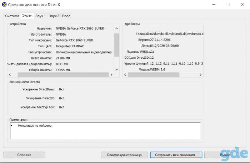This screenshot has height=163, width=250.
Task: Minimize the DirectX diagnostic window
Action: (214, 4)
